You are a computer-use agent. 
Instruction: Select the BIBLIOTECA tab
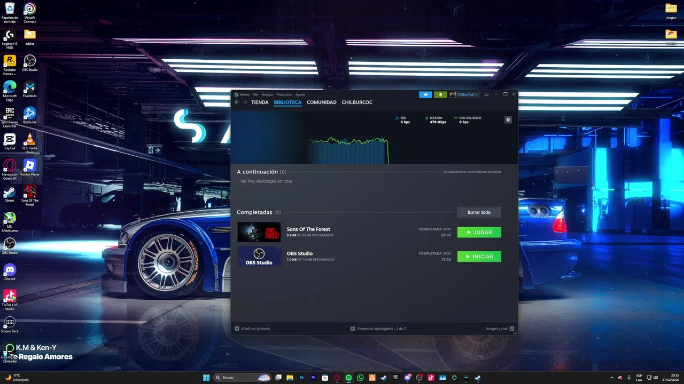pyautogui.click(x=287, y=102)
